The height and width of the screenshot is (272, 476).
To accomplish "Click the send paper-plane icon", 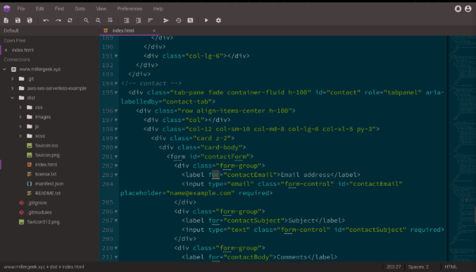I will (x=166, y=20).
